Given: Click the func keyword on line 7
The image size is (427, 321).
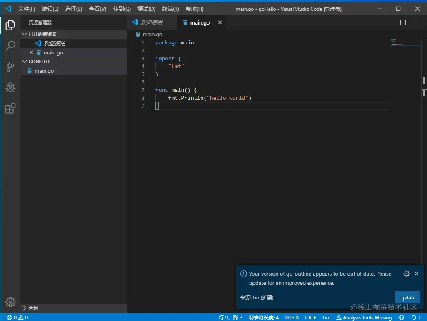Looking at the screenshot, I should click(x=162, y=90).
